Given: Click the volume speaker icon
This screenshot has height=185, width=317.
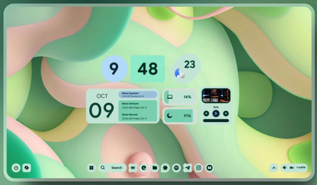Looking at the screenshot, I should (x=284, y=168).
